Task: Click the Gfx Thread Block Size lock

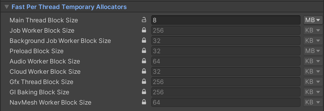Action: point(144,82)
